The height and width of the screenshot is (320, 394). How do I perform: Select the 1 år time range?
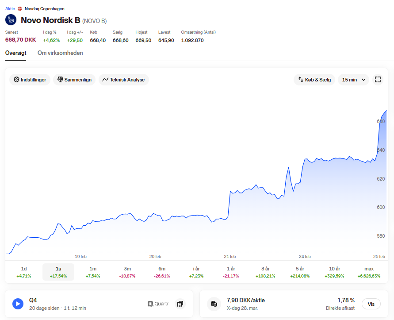231,272
